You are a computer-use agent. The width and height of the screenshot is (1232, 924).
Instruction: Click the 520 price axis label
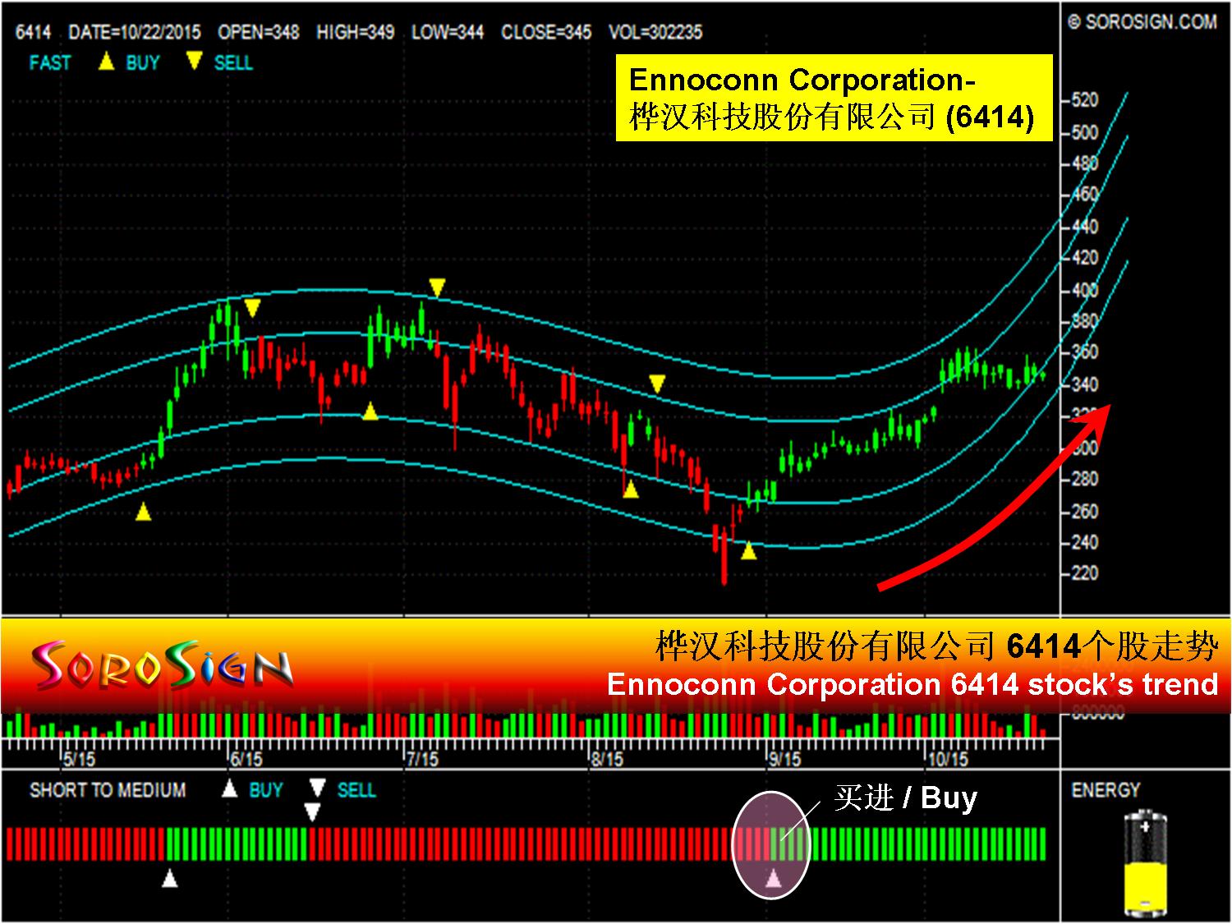click(1085, 100)
